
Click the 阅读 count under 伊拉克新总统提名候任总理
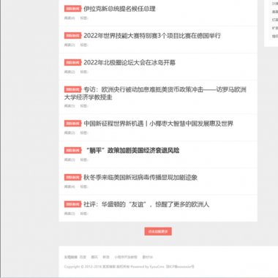pos(69,18)
